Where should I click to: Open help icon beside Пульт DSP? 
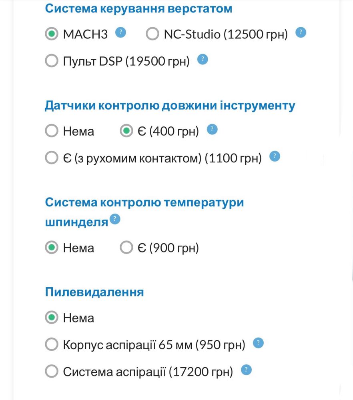pos(203,60)
